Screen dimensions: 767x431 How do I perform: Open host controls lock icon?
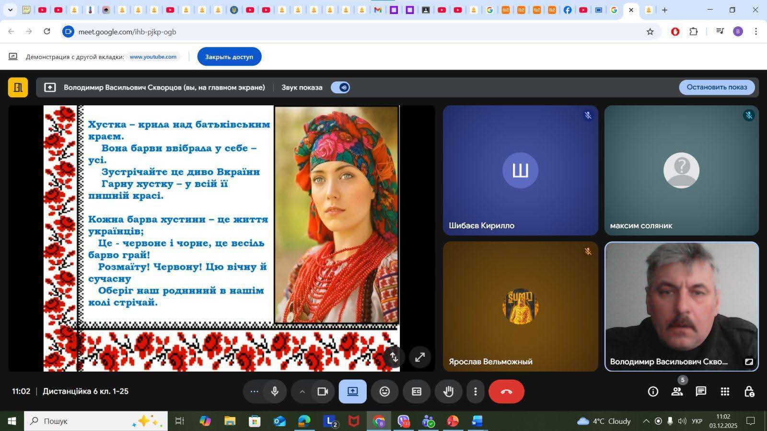(x=749, y=392)
